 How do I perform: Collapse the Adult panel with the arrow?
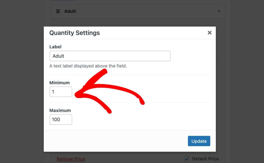tap(219, 11)
